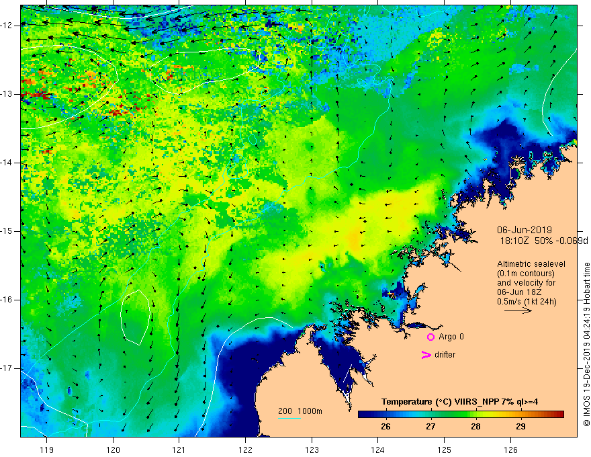The width and height of the screenshot is (591, 457).
Task: Click the '18:10Z 50% -0.069d' text
Action: point(544,241)
